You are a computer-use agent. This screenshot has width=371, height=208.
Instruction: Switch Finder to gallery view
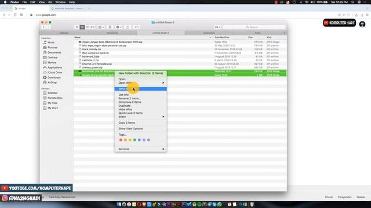(93, 27)
